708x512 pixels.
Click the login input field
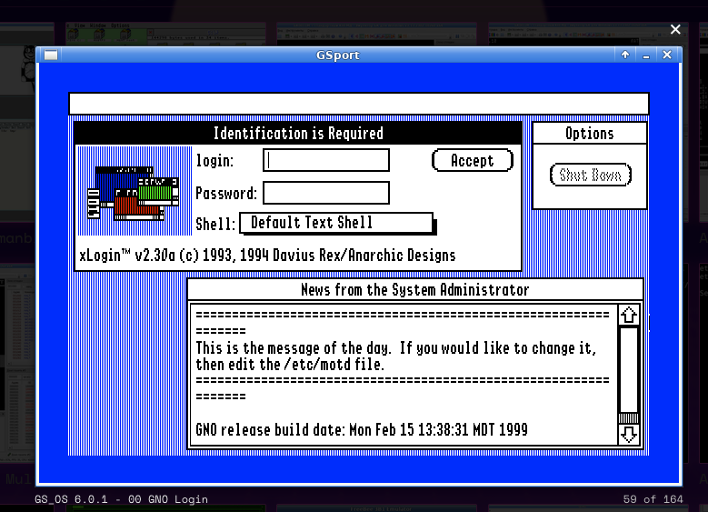pyautogui.click(x=326, y=160)
